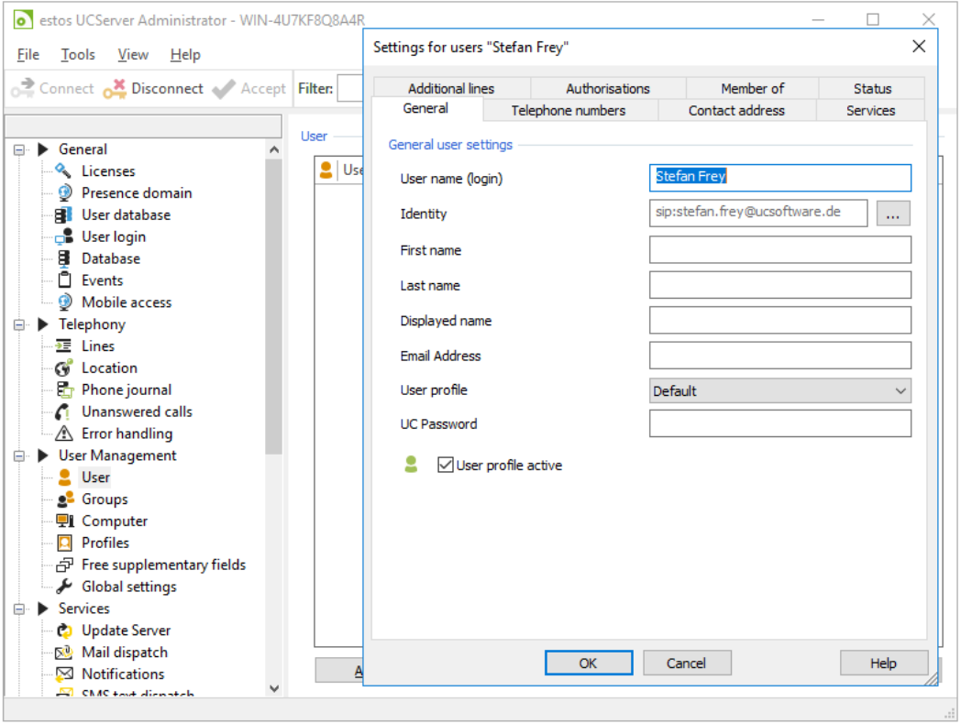This screenshot has height=724, width=961.
Task: Switch to the Telephone numbers tab
Action: coord(569,111)
